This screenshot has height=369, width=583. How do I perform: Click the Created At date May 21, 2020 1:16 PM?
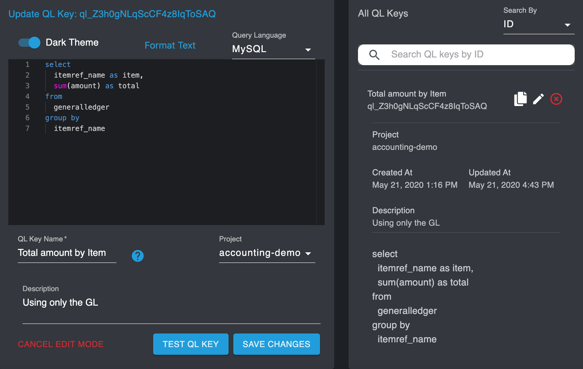pos(415,185)
